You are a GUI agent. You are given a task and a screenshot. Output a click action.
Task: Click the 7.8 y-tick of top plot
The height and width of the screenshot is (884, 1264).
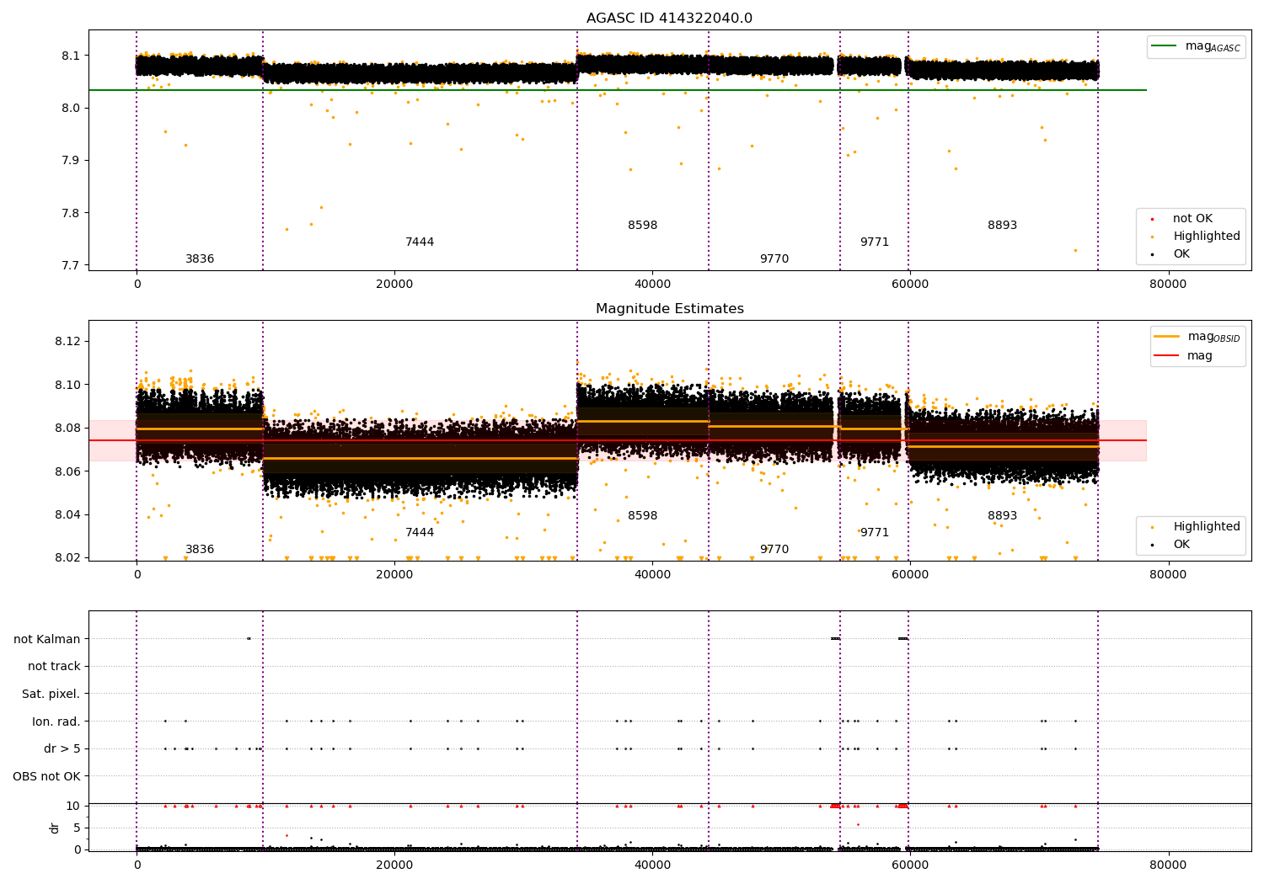72,213
